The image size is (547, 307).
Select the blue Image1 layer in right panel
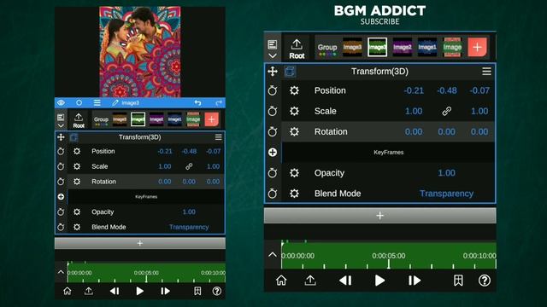pyautogui.click(x=427, y=47)
